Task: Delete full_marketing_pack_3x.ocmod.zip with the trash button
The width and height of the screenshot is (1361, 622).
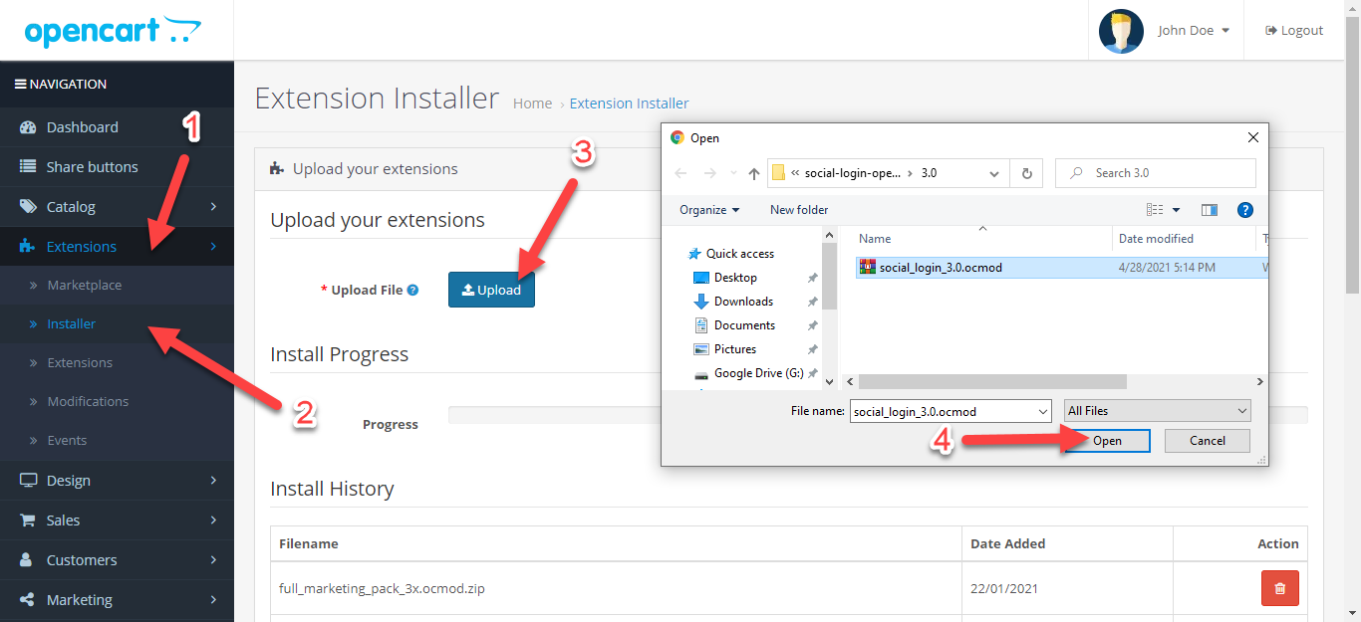Action: [1279, 588]
